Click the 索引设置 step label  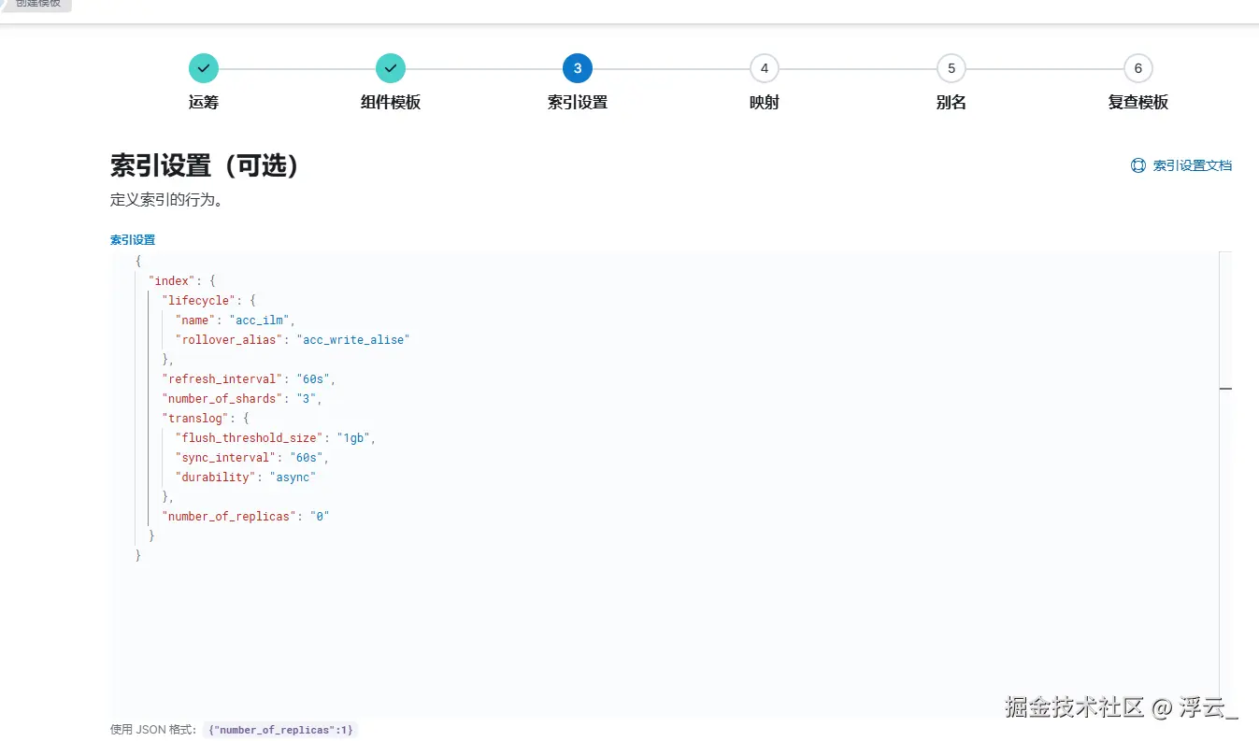click(578, 103)
